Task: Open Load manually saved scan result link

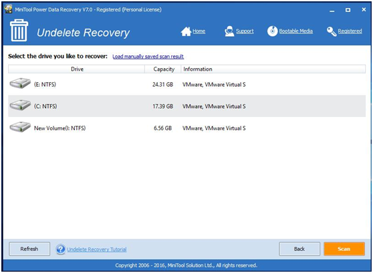Action: pyautogui.click(x=148, y=57)
